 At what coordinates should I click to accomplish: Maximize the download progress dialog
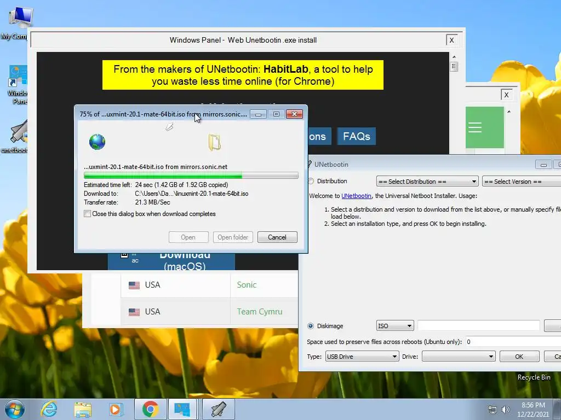tap(276, 114)
